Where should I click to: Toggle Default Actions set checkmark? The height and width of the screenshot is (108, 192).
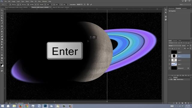point(169,79)
